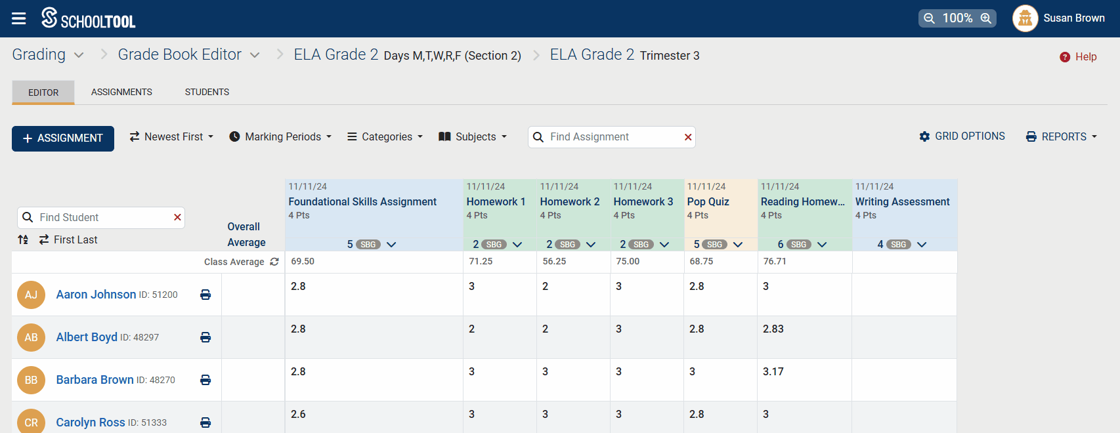The width and height of the screenshot is (1120, 433).
Task: Click SBG badge on Writing Assessment
Action: click(899, 245)
